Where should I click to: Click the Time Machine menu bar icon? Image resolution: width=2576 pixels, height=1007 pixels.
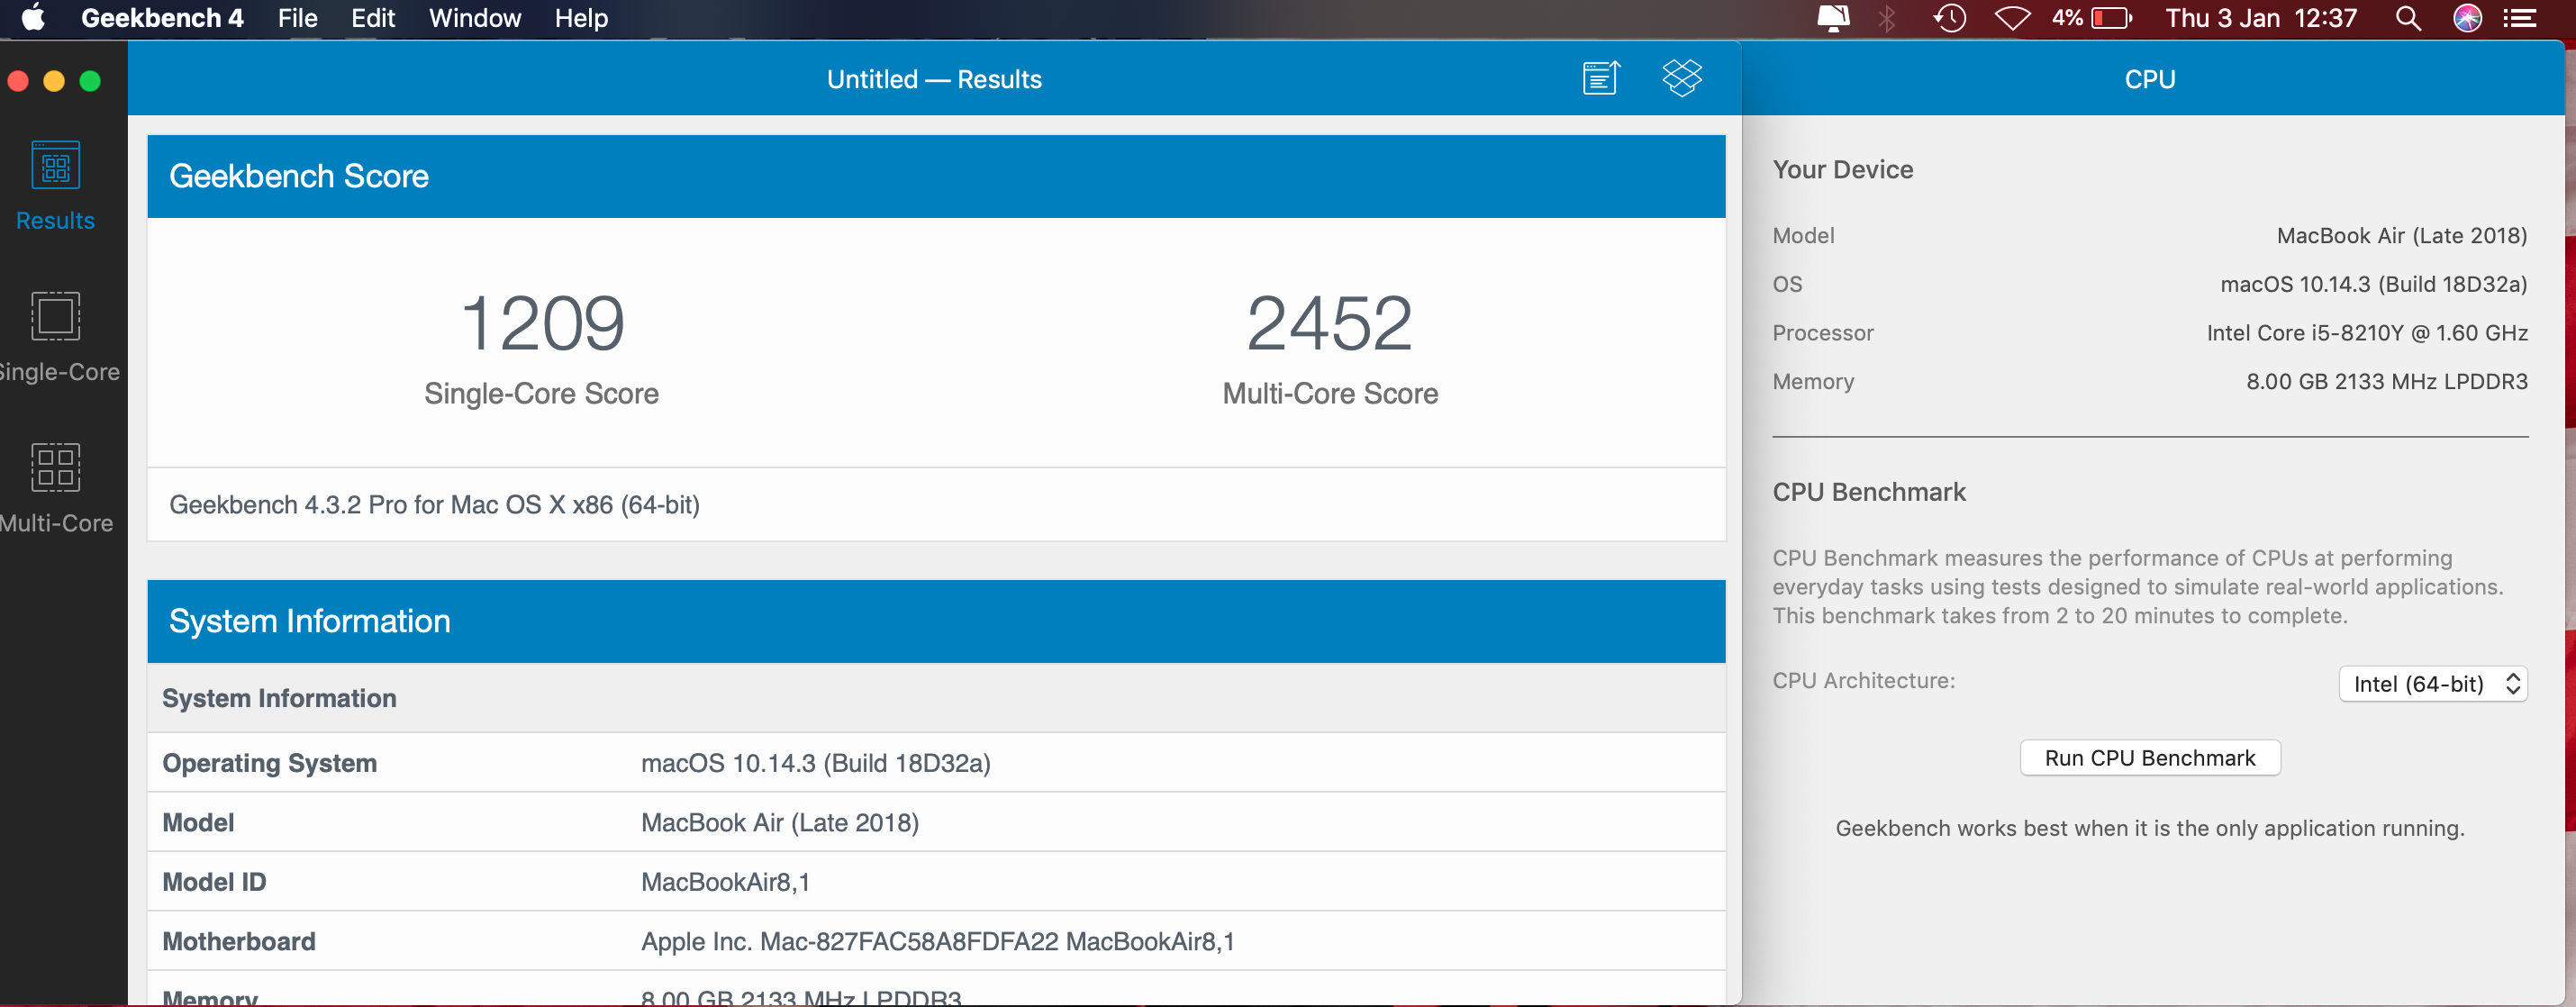[x=1949, y=18]
